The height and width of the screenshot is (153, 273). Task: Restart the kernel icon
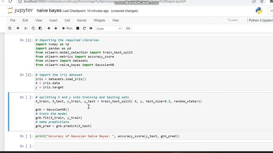[84, 28]
